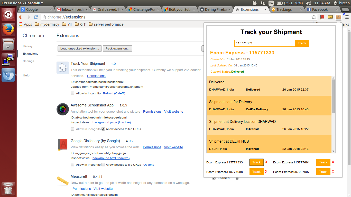Enable incognito for Track Your Shipment

click(72, 93)
